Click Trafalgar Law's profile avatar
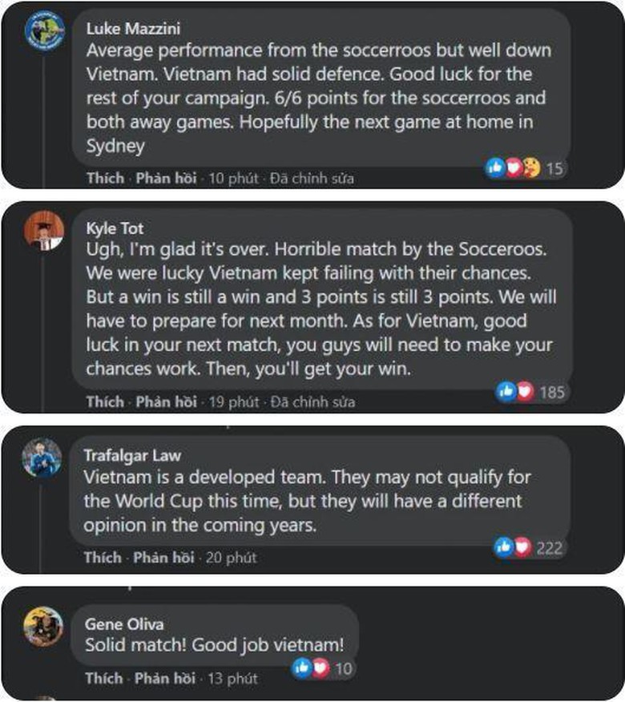 (42, 458)
